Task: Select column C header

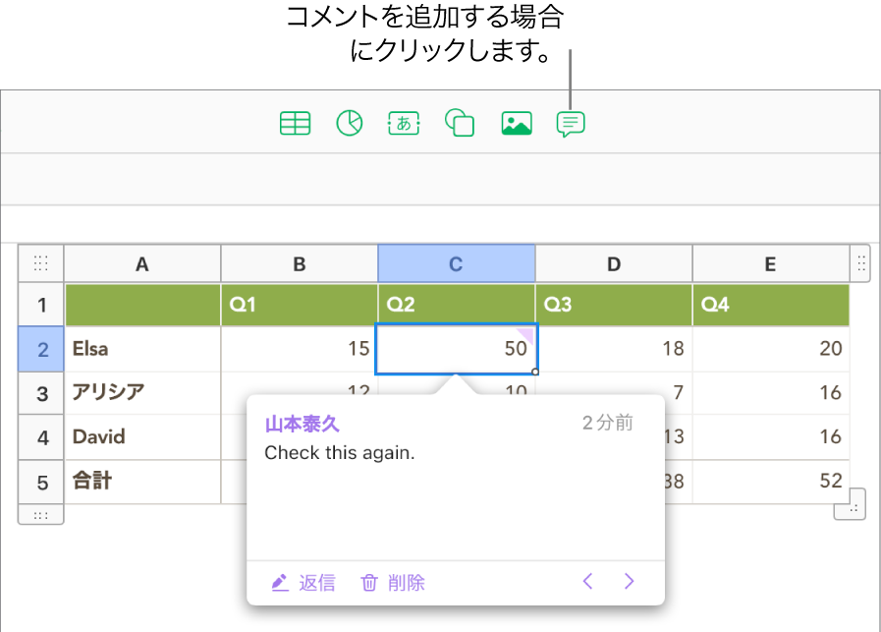Action: pos(456,263)
